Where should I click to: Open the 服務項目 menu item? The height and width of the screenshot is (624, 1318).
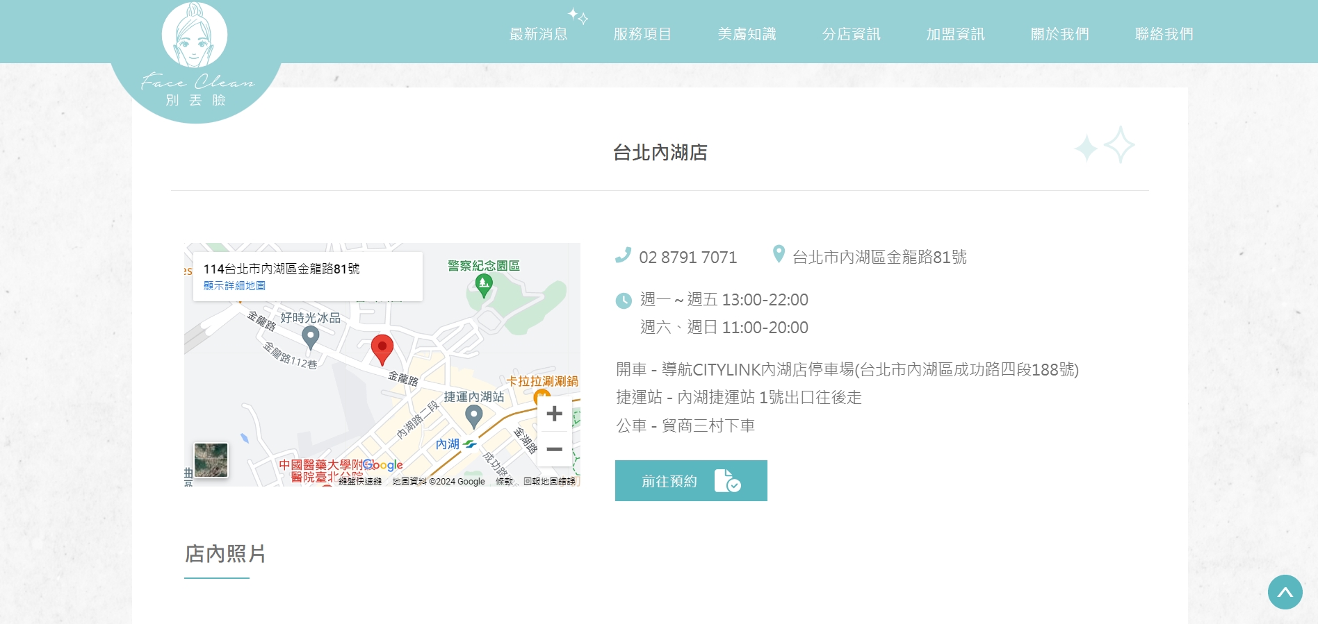(642, 34)
